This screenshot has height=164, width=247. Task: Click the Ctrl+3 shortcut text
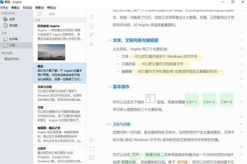(x=226, y=102)
